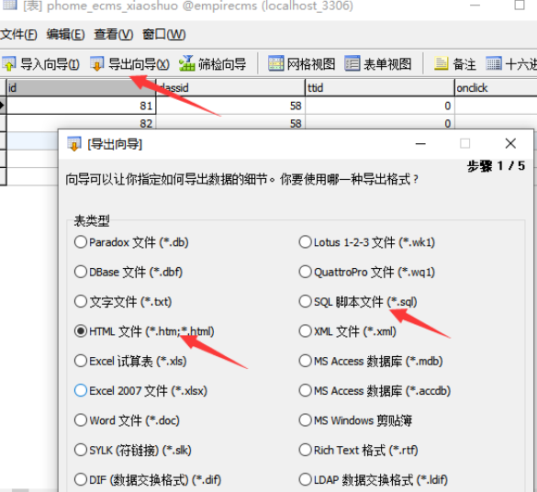
Task: Open the 窗口(W) menu
Action: [164, 35]
